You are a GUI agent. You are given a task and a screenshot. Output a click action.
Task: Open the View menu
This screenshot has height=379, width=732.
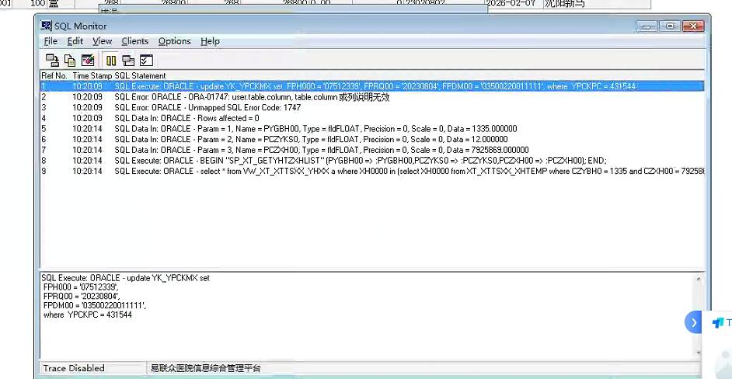point(102,41)
